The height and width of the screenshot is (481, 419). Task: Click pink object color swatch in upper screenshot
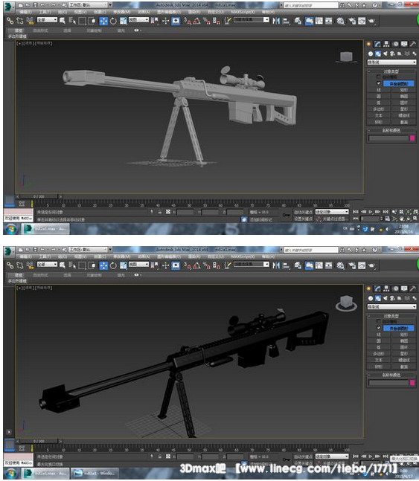pyautogui.click(x=412, y=138)
